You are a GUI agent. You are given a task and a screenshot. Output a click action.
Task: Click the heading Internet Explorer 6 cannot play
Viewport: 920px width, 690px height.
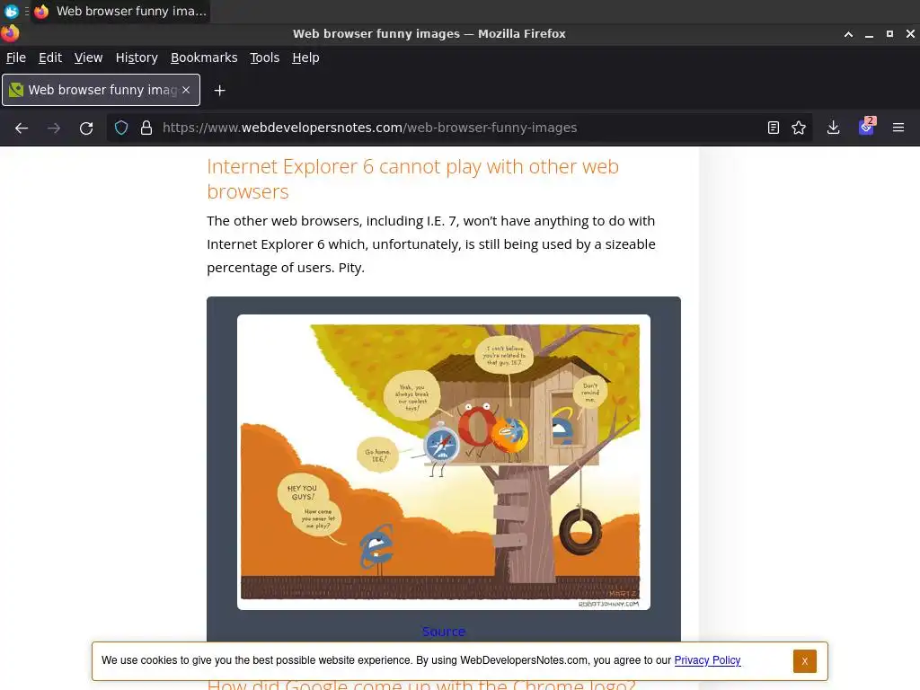[x=412, y=179]
